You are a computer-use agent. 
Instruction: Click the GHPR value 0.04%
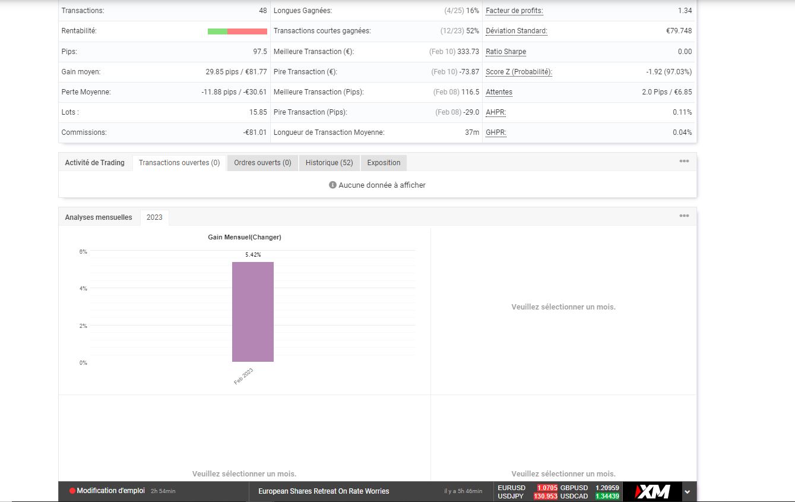pos(682,132)
